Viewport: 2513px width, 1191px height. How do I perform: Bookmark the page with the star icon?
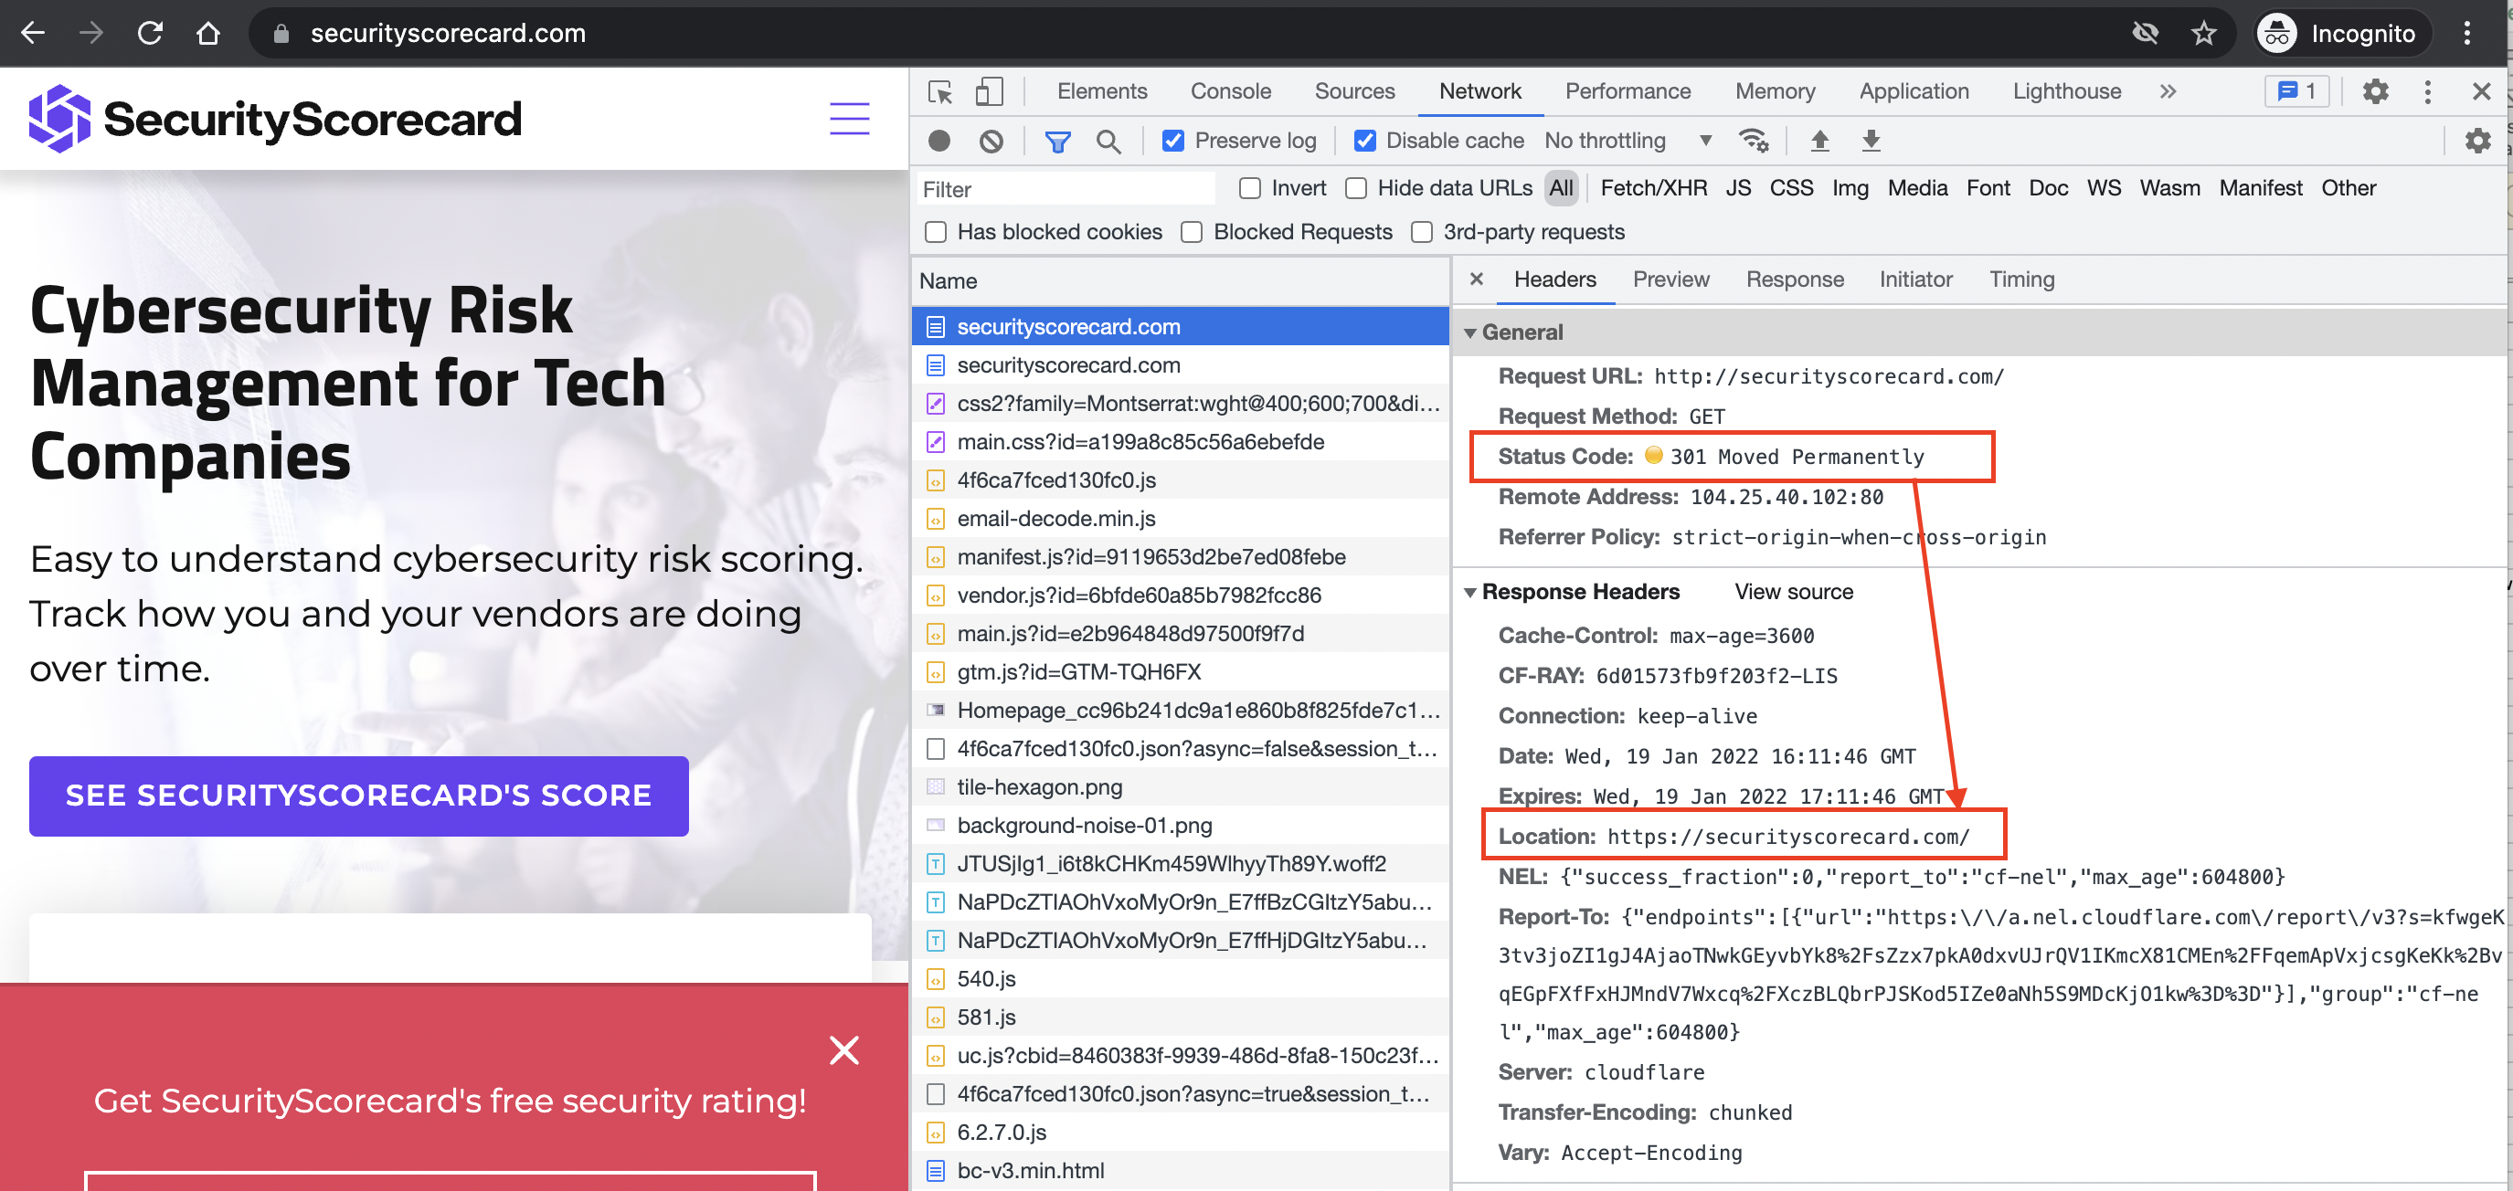[x=2203, y=33]
